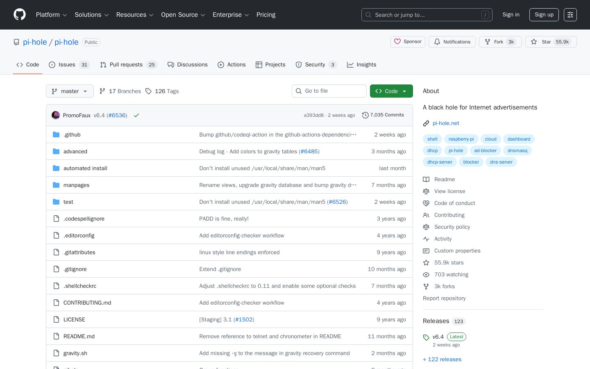Star the pi-hole repository
The image size is (590, 369).
[551, 42]
